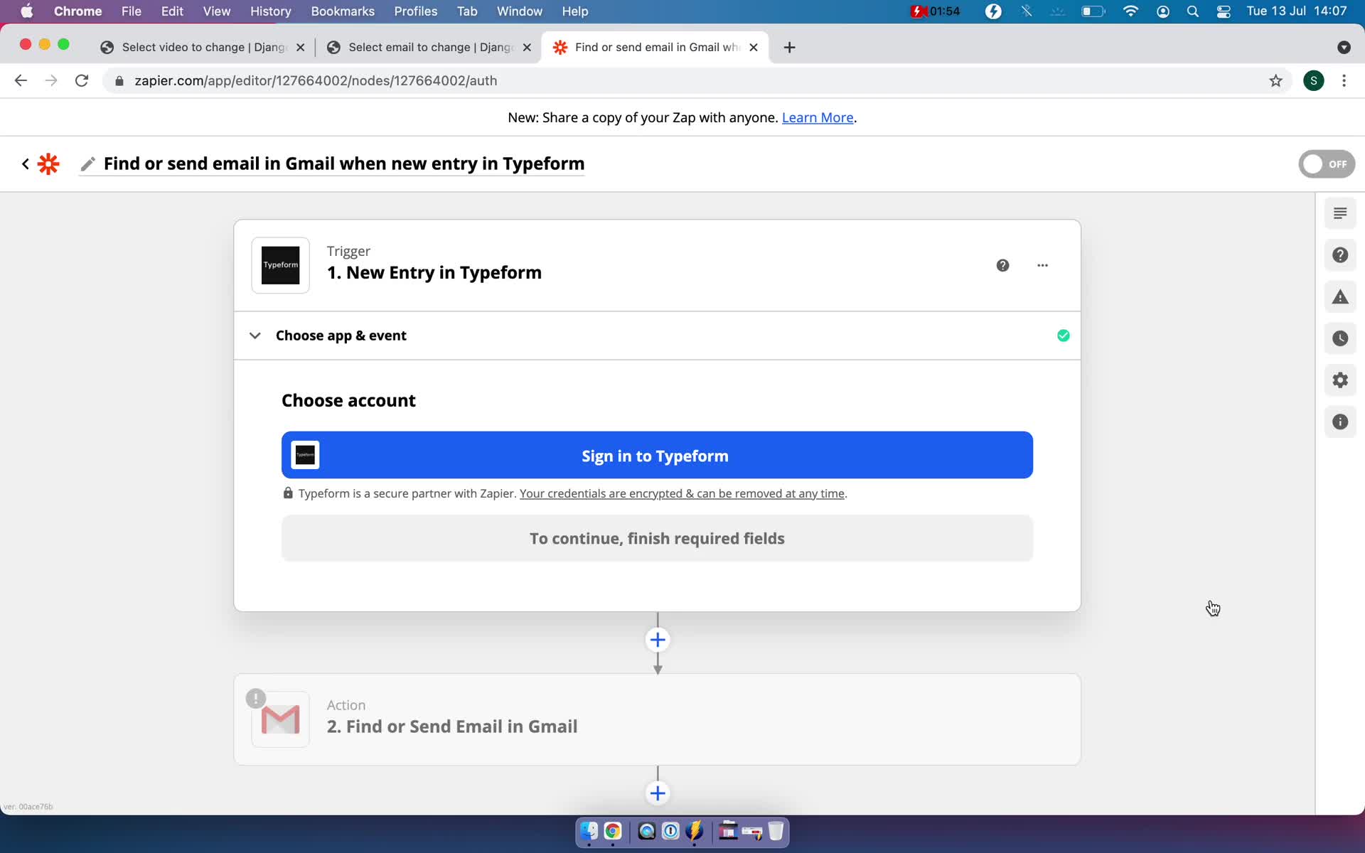
Task: Click the help question mark icon on trigger card
Action: (1002, 264)
